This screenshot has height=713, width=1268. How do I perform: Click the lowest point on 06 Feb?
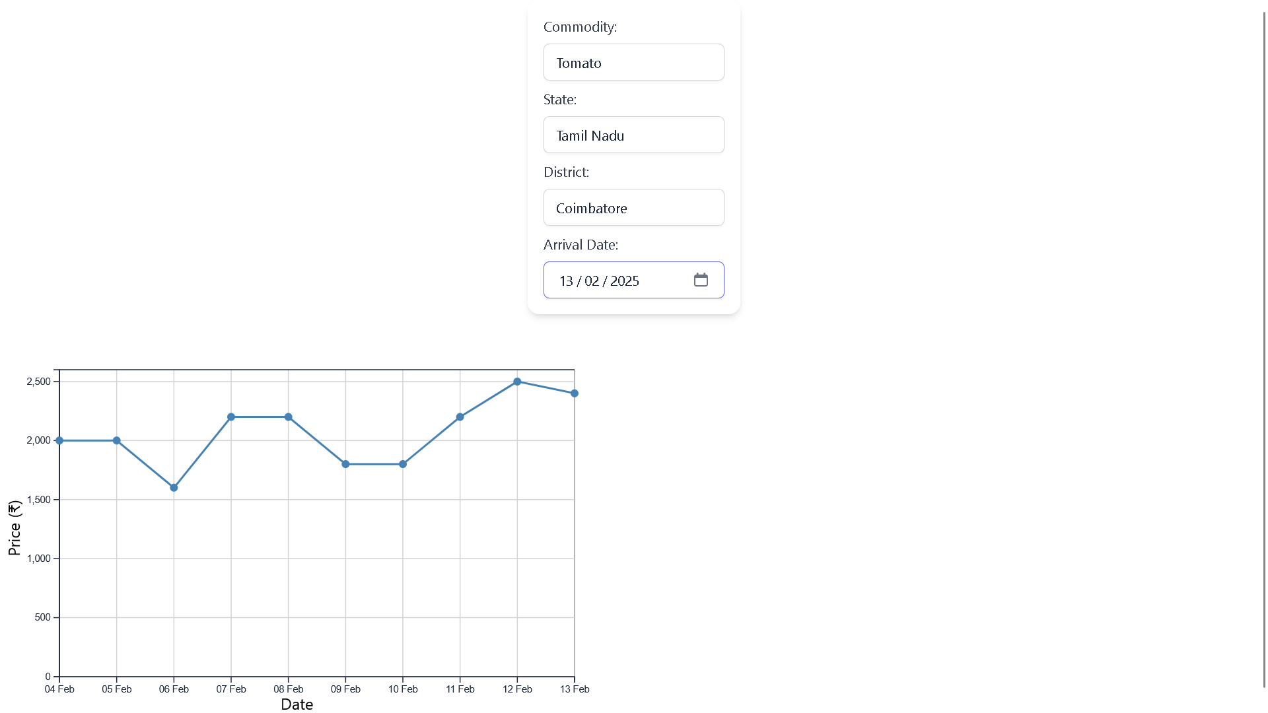tap(174, 488)
